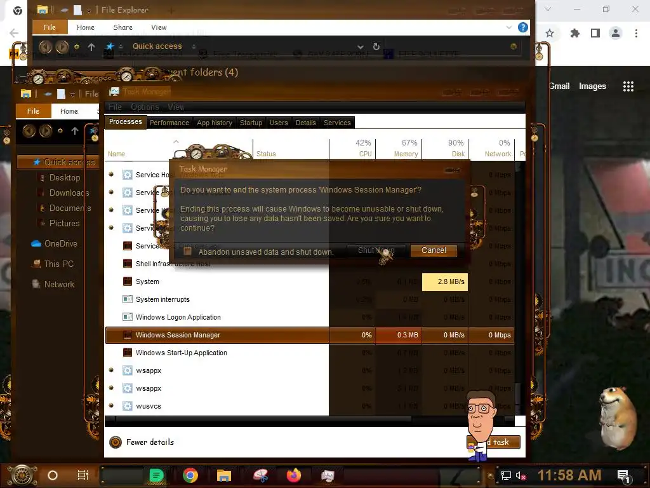Toggle the Chrome side panel icon
Viewport: 650px width, 488px height.
point(595,33)
